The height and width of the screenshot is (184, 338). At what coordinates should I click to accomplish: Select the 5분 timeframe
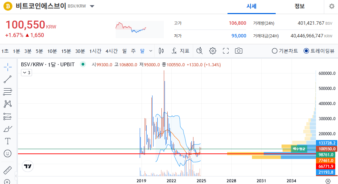tap(39, 51)
